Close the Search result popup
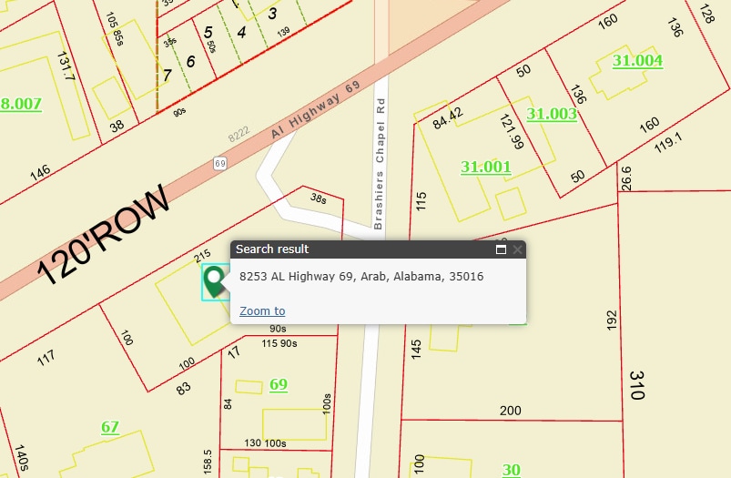 (x=517, y=249)
